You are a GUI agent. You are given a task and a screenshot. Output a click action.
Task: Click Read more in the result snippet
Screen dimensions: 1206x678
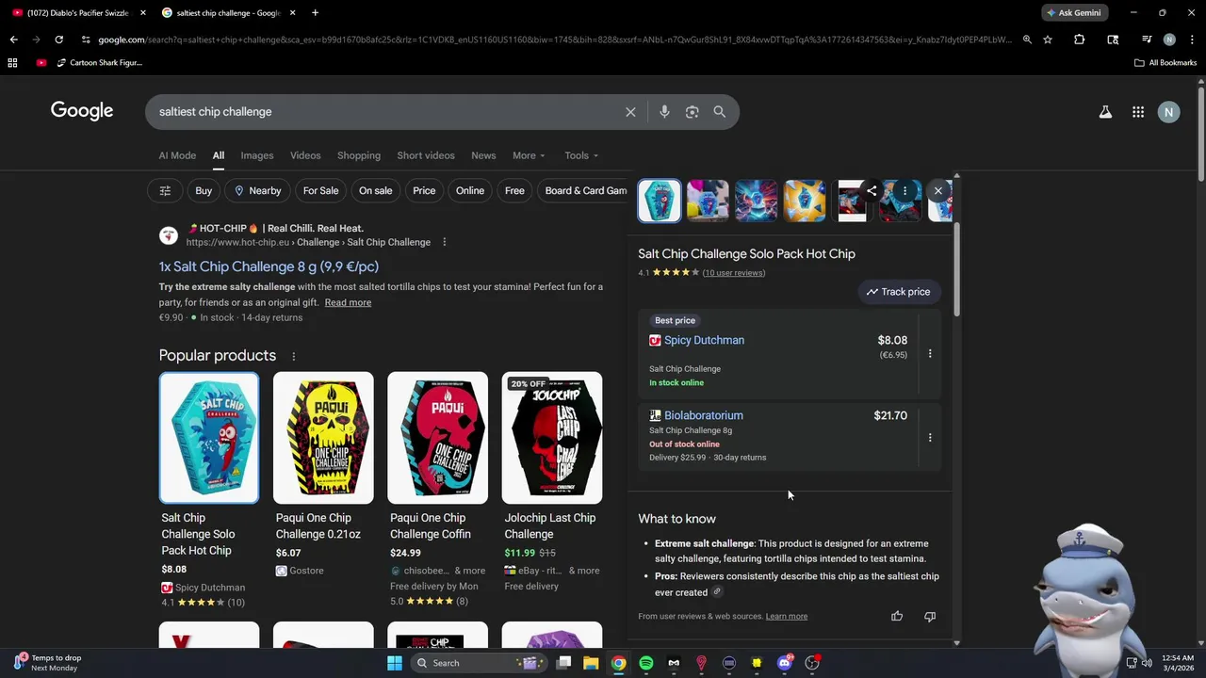point(348,302)
